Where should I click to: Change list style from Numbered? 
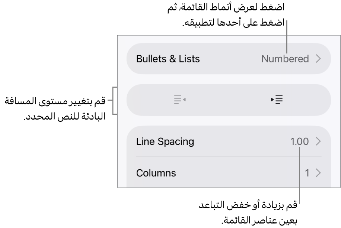pos(285,59)
